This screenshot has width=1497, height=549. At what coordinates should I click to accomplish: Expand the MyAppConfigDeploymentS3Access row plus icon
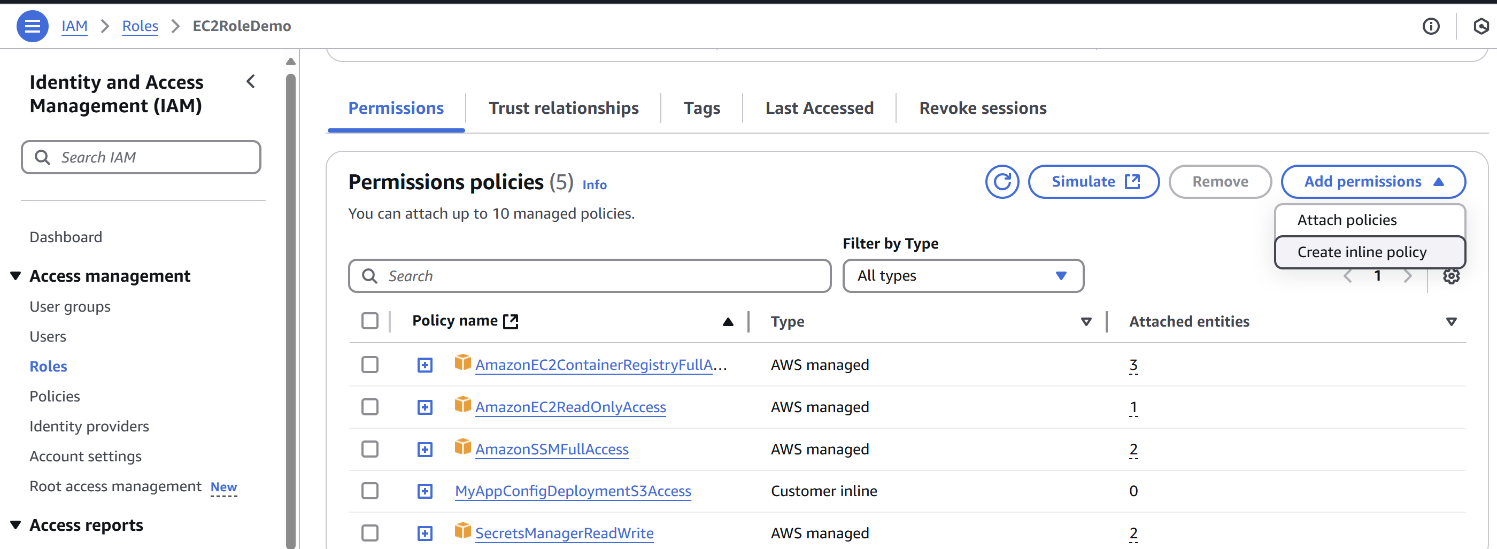click(425, 491)
